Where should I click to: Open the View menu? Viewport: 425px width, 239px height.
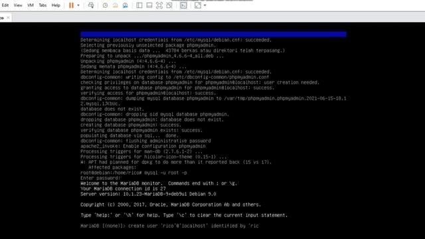pyautogui.click(x=18, y=5)
